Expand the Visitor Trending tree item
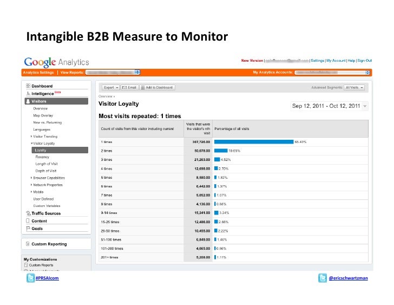 coord(31,137)
